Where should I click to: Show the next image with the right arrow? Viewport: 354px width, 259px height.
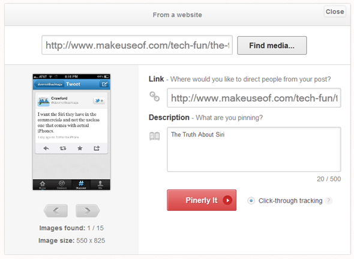pos(88,211)
